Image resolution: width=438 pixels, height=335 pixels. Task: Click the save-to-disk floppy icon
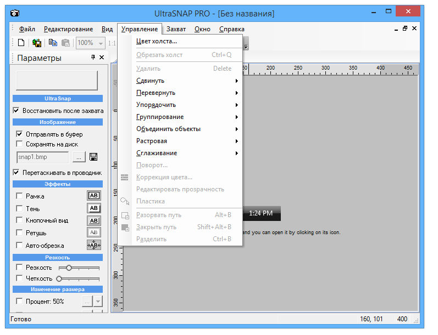point(93,157)
